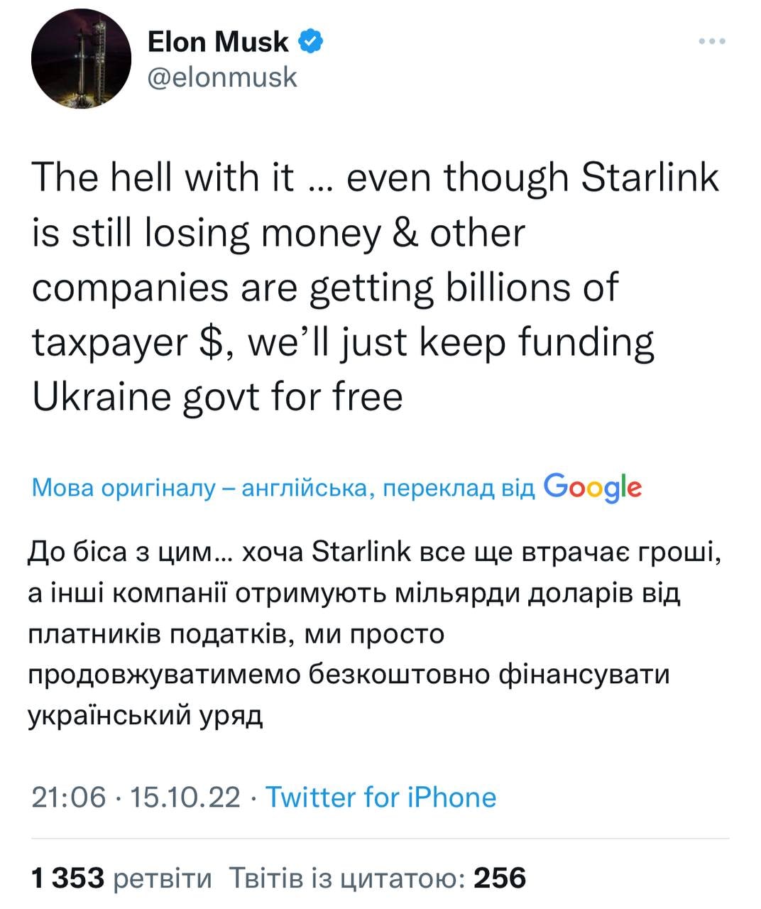Click the Elon Musk display name
761x909 pixels.
point(218,43)
